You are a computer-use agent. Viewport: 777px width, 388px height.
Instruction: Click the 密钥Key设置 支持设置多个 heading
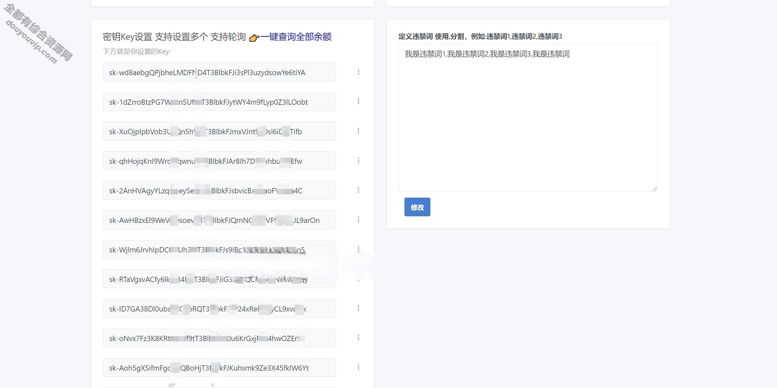coord(155,37)
